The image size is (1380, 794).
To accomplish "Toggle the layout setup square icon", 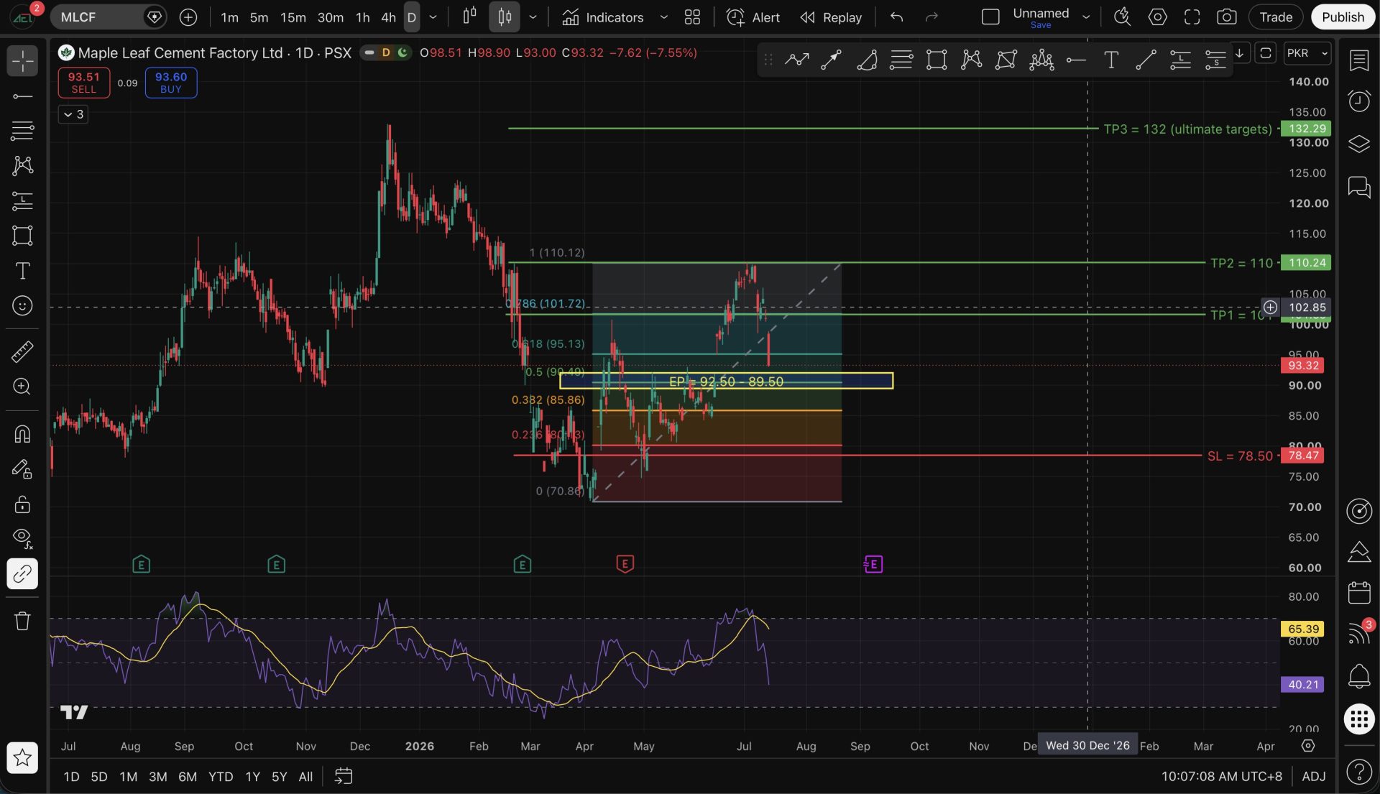I will click(990, 17).
